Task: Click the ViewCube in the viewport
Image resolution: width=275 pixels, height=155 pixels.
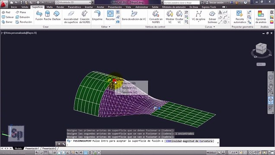Action: [261, 48]
